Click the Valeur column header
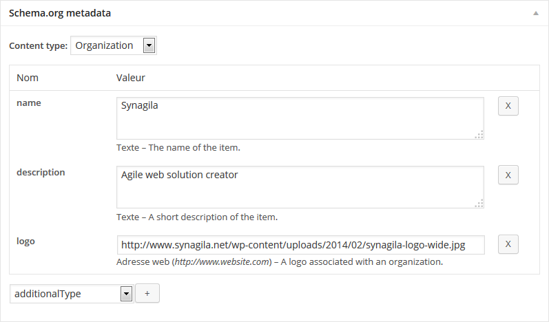 pyautogui.click(x=131, y=78)
